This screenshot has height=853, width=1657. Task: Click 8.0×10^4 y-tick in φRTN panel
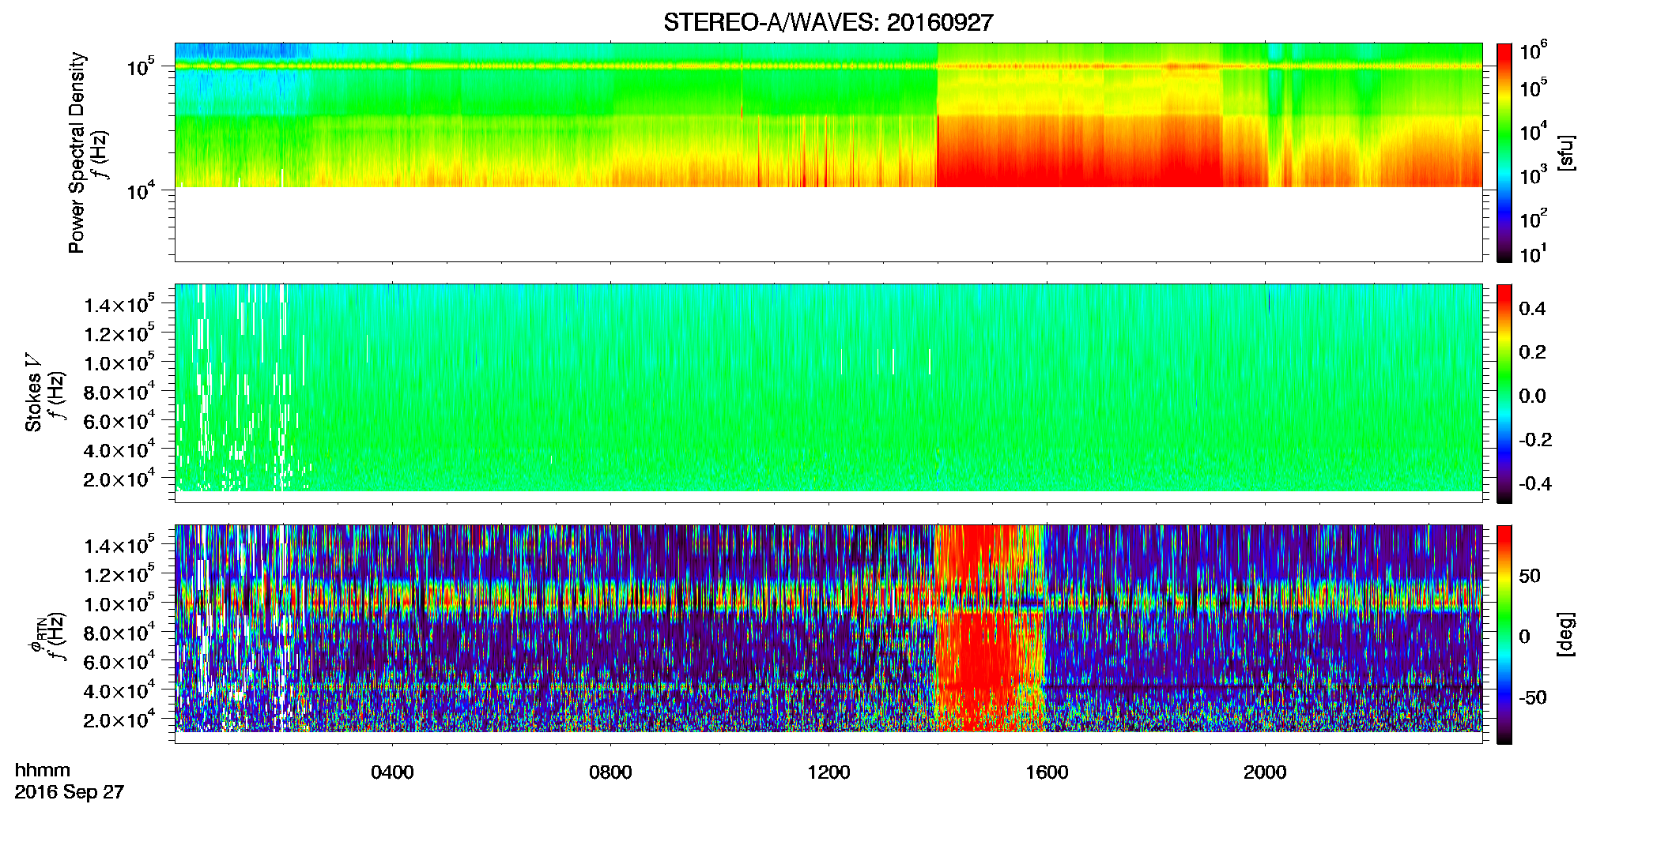(119, 633)
